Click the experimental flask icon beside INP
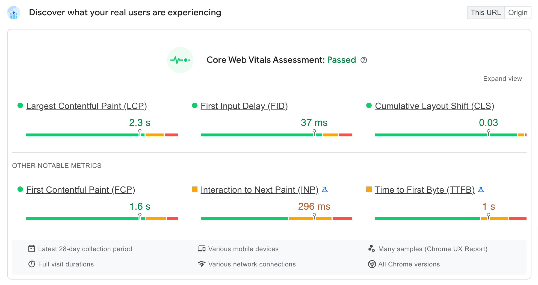Screen dimensions: 538x285 (x=324, y=189)
